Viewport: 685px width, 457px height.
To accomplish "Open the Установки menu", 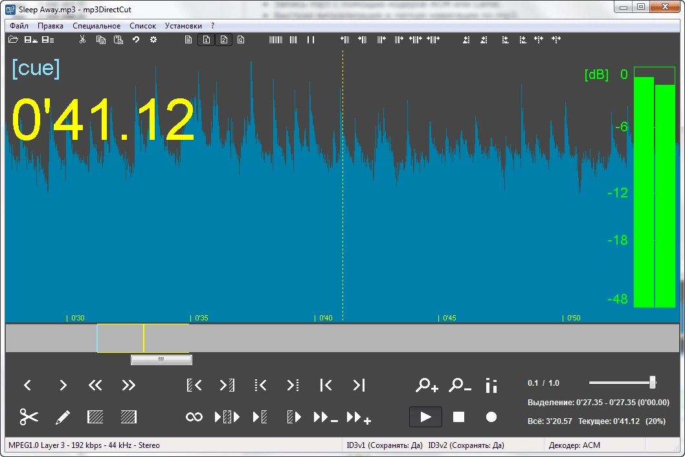I will click(x=183, y=26).
